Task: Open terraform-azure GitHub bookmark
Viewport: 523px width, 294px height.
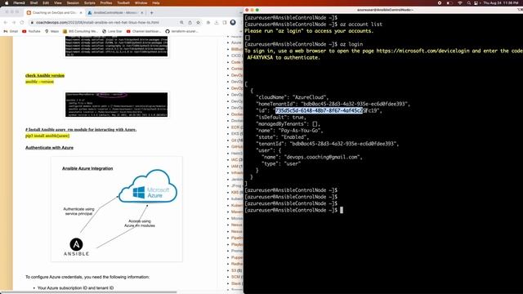Action: tap(181, 31)
